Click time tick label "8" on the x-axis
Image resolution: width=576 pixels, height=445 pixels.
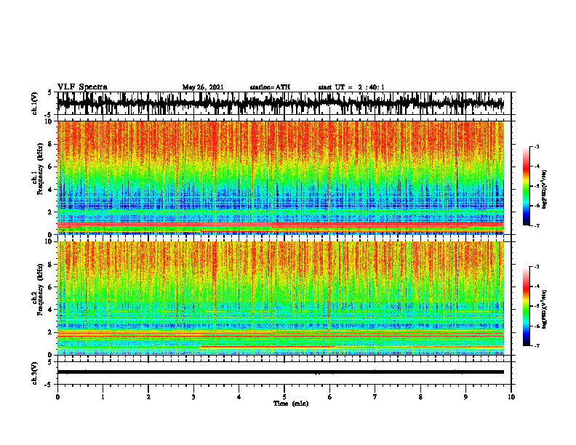420,397
